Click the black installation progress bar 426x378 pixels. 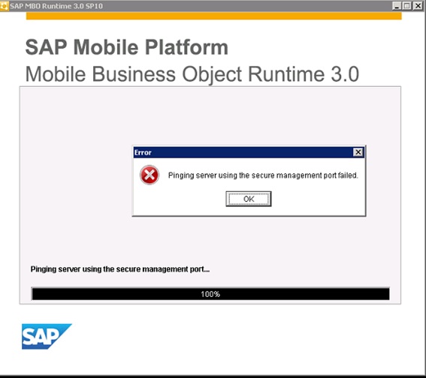[x=210, y=294]
